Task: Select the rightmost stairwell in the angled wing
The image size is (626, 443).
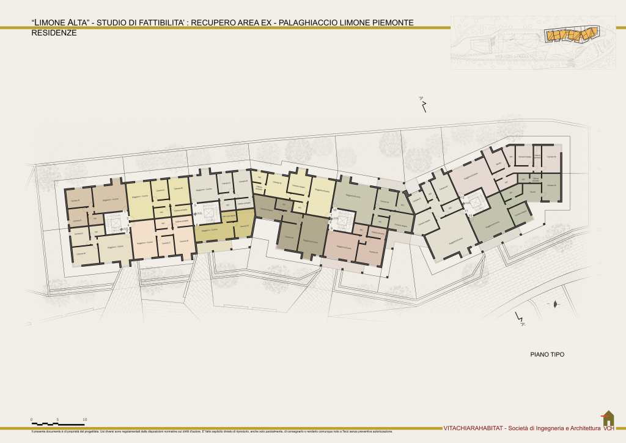Action: pyautogui.click(x=473, y=202)
